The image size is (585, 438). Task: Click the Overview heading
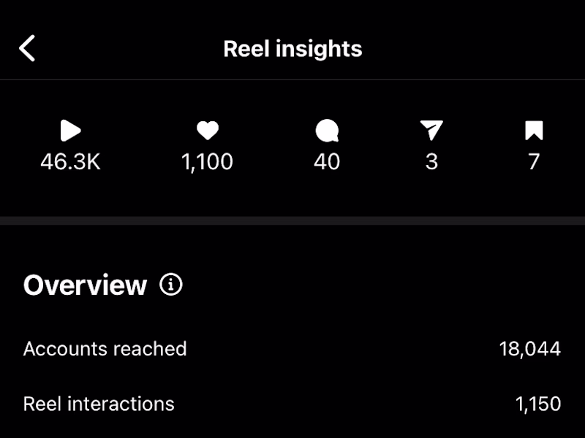[x=85, y=285]
